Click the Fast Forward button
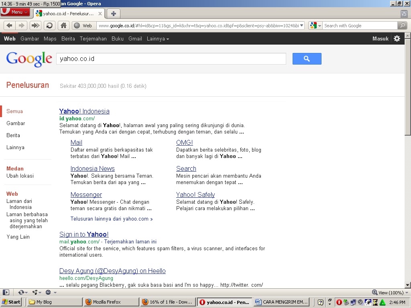The height and width of the screenshot is (308, 411). [x=35, y=25]
